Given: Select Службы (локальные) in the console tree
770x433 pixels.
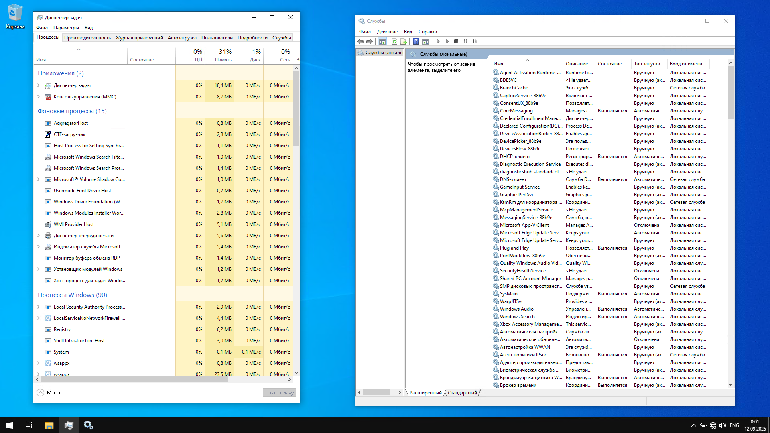Looking at the screenshot, I should tap(380, 53).
